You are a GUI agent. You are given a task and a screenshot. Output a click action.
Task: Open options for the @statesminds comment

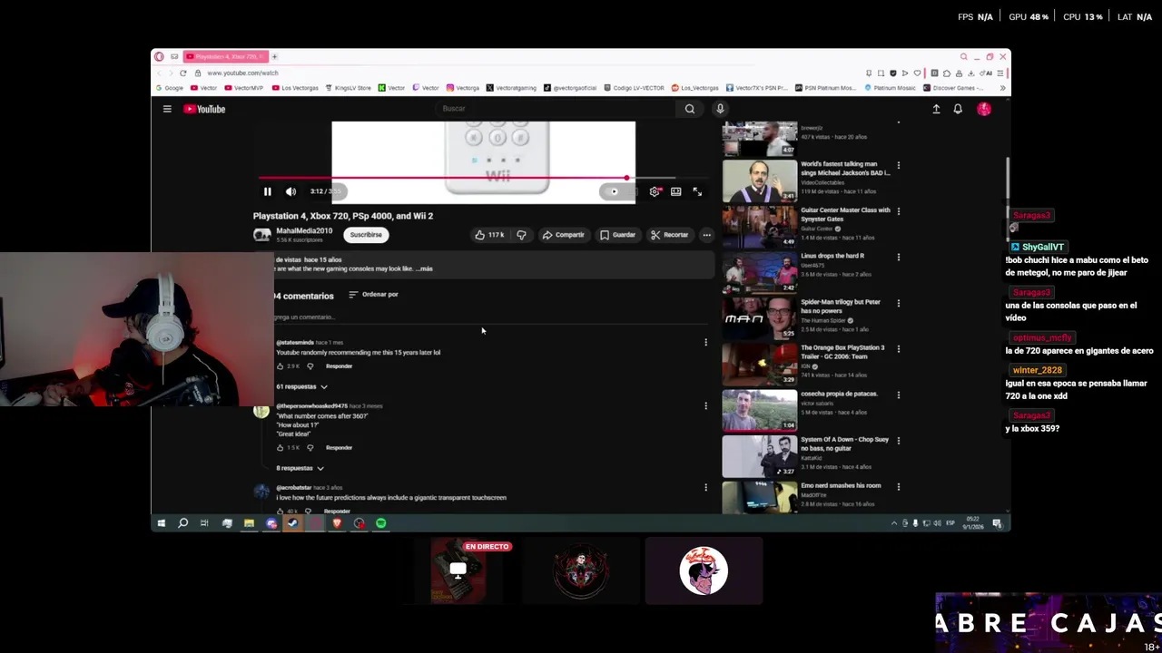point(705,343)
